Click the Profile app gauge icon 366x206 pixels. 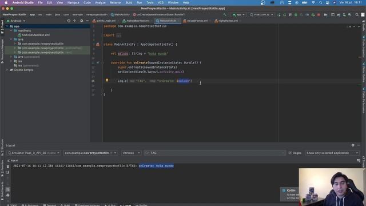[x=307, y=14]
